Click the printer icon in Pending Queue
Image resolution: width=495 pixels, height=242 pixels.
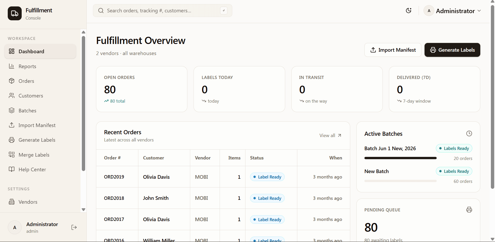click(469, 210)
